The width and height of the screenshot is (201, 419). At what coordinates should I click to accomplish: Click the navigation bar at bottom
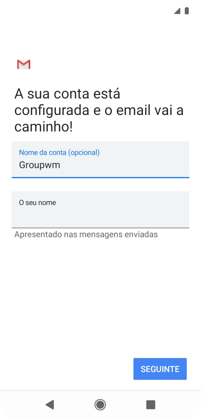(100, 405)
